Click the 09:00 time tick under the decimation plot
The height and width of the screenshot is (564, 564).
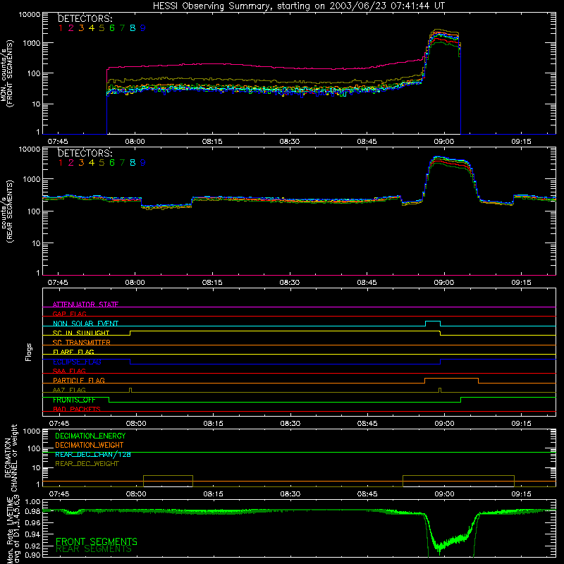tap(444, 494)
